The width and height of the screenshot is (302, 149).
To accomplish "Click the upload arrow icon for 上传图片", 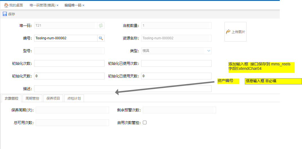I will [228, 32].
